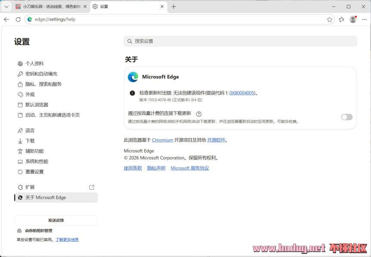Click the Microsoft Edge logo in About card
The width and height of the screenshot is (371, 257).
[133, 77]
